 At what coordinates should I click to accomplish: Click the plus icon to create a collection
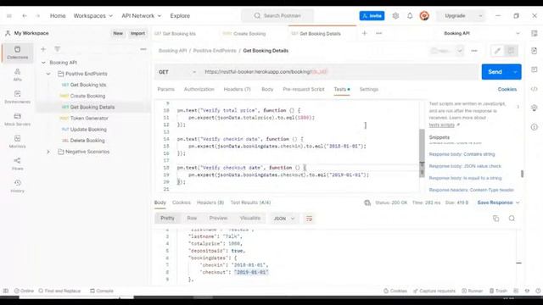[x=43, y=49]
